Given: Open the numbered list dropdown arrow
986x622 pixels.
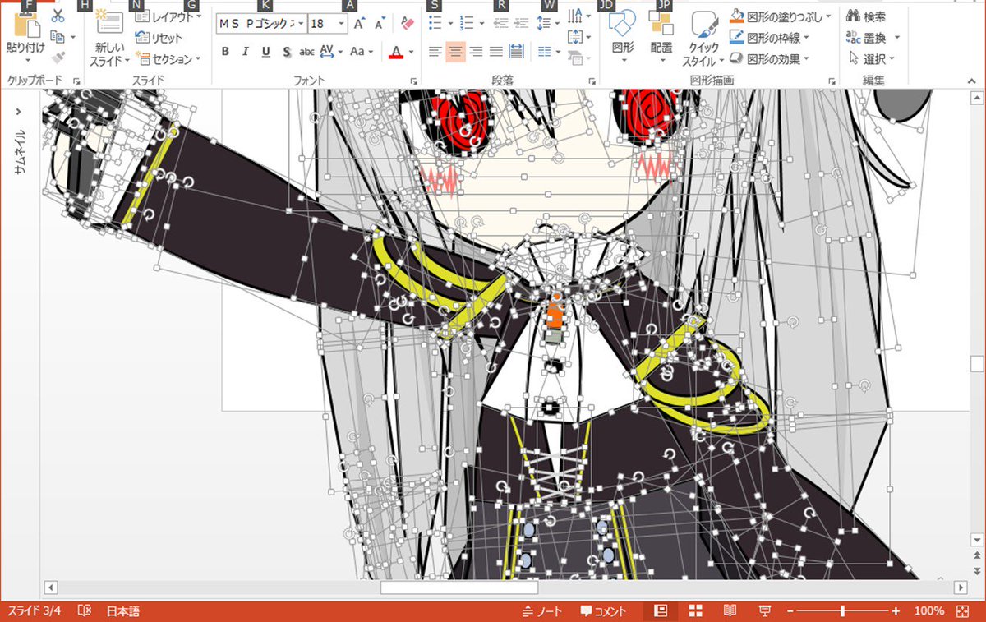Looking at the screenshot, I should pyautogui.click(x=481, y=24).
